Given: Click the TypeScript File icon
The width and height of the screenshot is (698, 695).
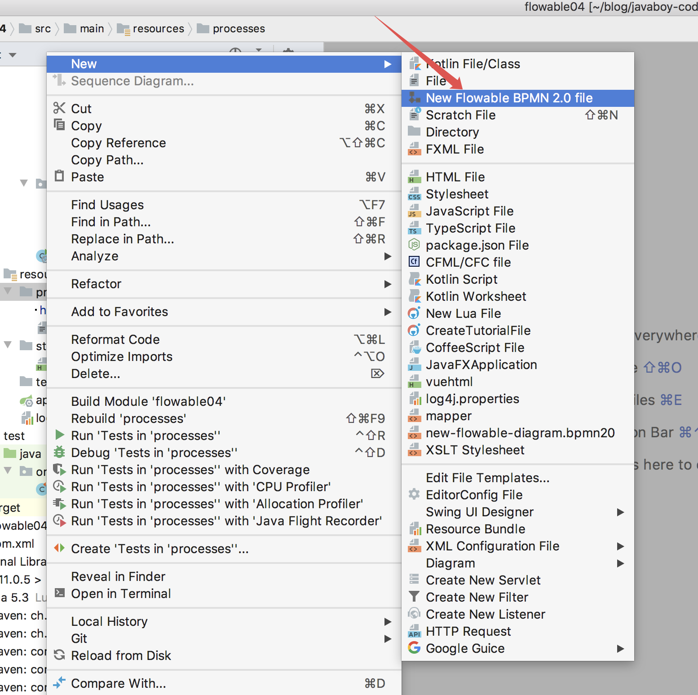Looking at the screenshot, I should click(414, 228).
